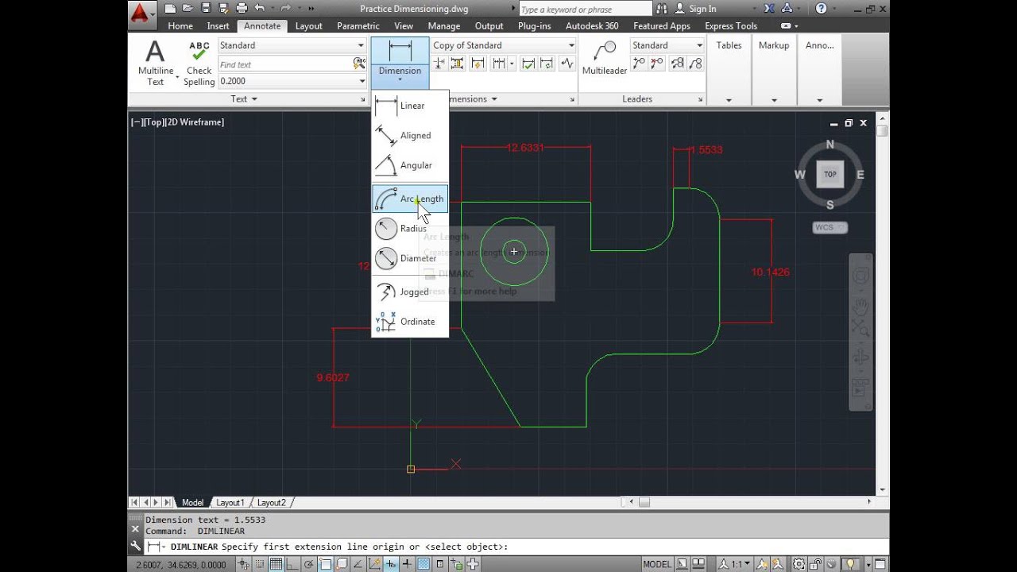Screen dimensions: 1017x572
Task: Toggle grid display in the status bar
Action: tap(276, 563)
